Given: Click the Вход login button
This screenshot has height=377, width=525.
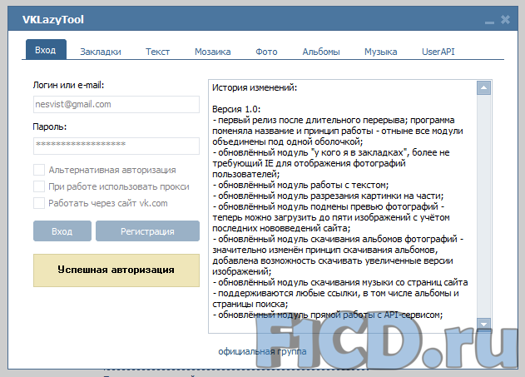Looking at the screenshot, I should [62, 231].
